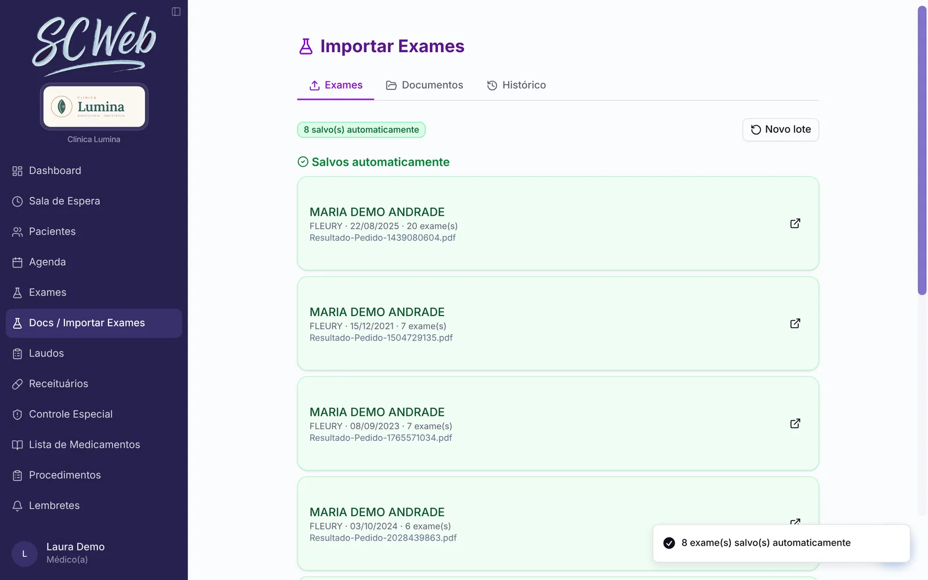Click the Sala de Espera clock icon
Screen dimensions: 928x580
coord(17,201)
